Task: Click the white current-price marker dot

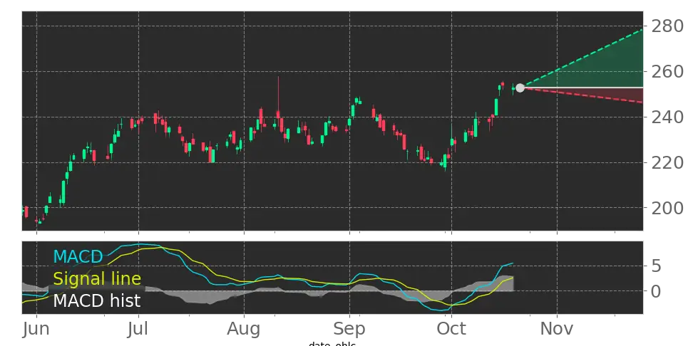Action: click(520, 88)
